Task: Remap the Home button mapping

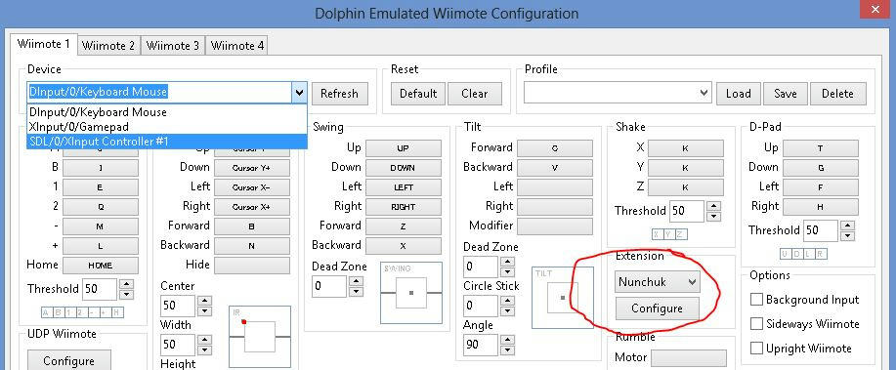Action: [x=101, y=265]
